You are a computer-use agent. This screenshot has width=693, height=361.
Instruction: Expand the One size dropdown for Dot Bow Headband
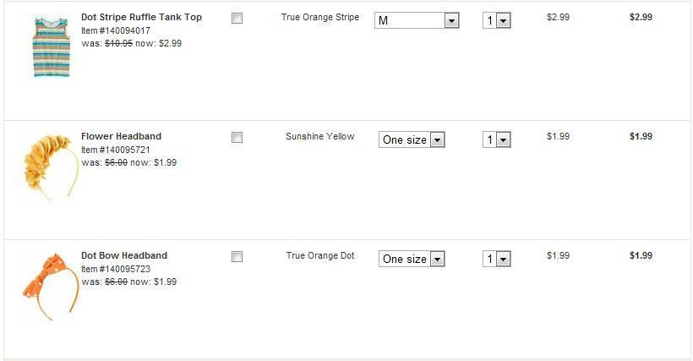(x=412, y=259)
